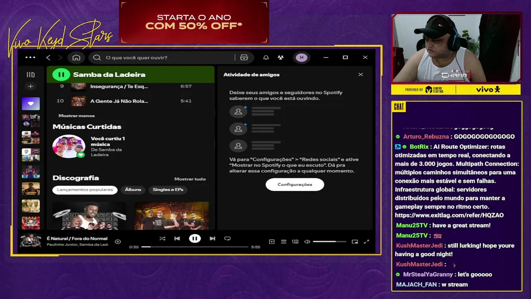The height and width of the screenshot is (299, 531).
Task: Click username MrStealYaGranny in chat
Action: [429, 274]
